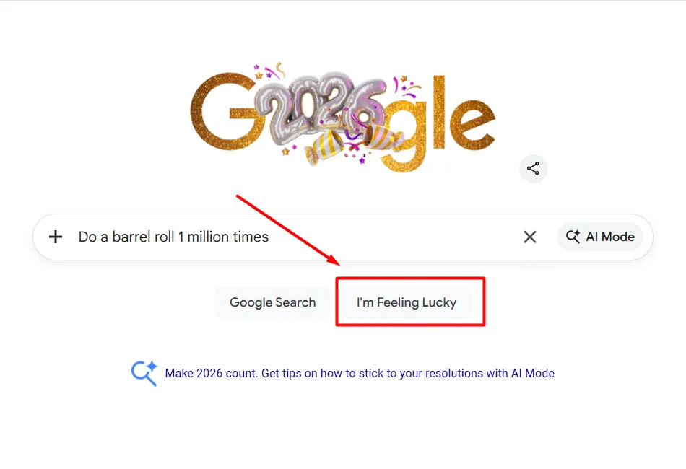Open the "Make 2026 count" promo link
686x469 pixels.
click(x=360, y=374)
